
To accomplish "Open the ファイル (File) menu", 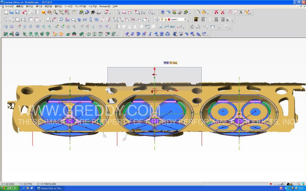I will [x=9, y=7].
